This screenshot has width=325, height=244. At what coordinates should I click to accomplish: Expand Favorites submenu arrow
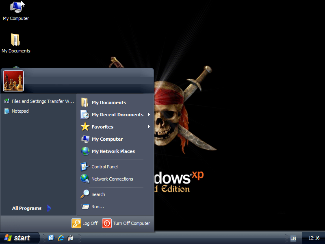[149, 127]
